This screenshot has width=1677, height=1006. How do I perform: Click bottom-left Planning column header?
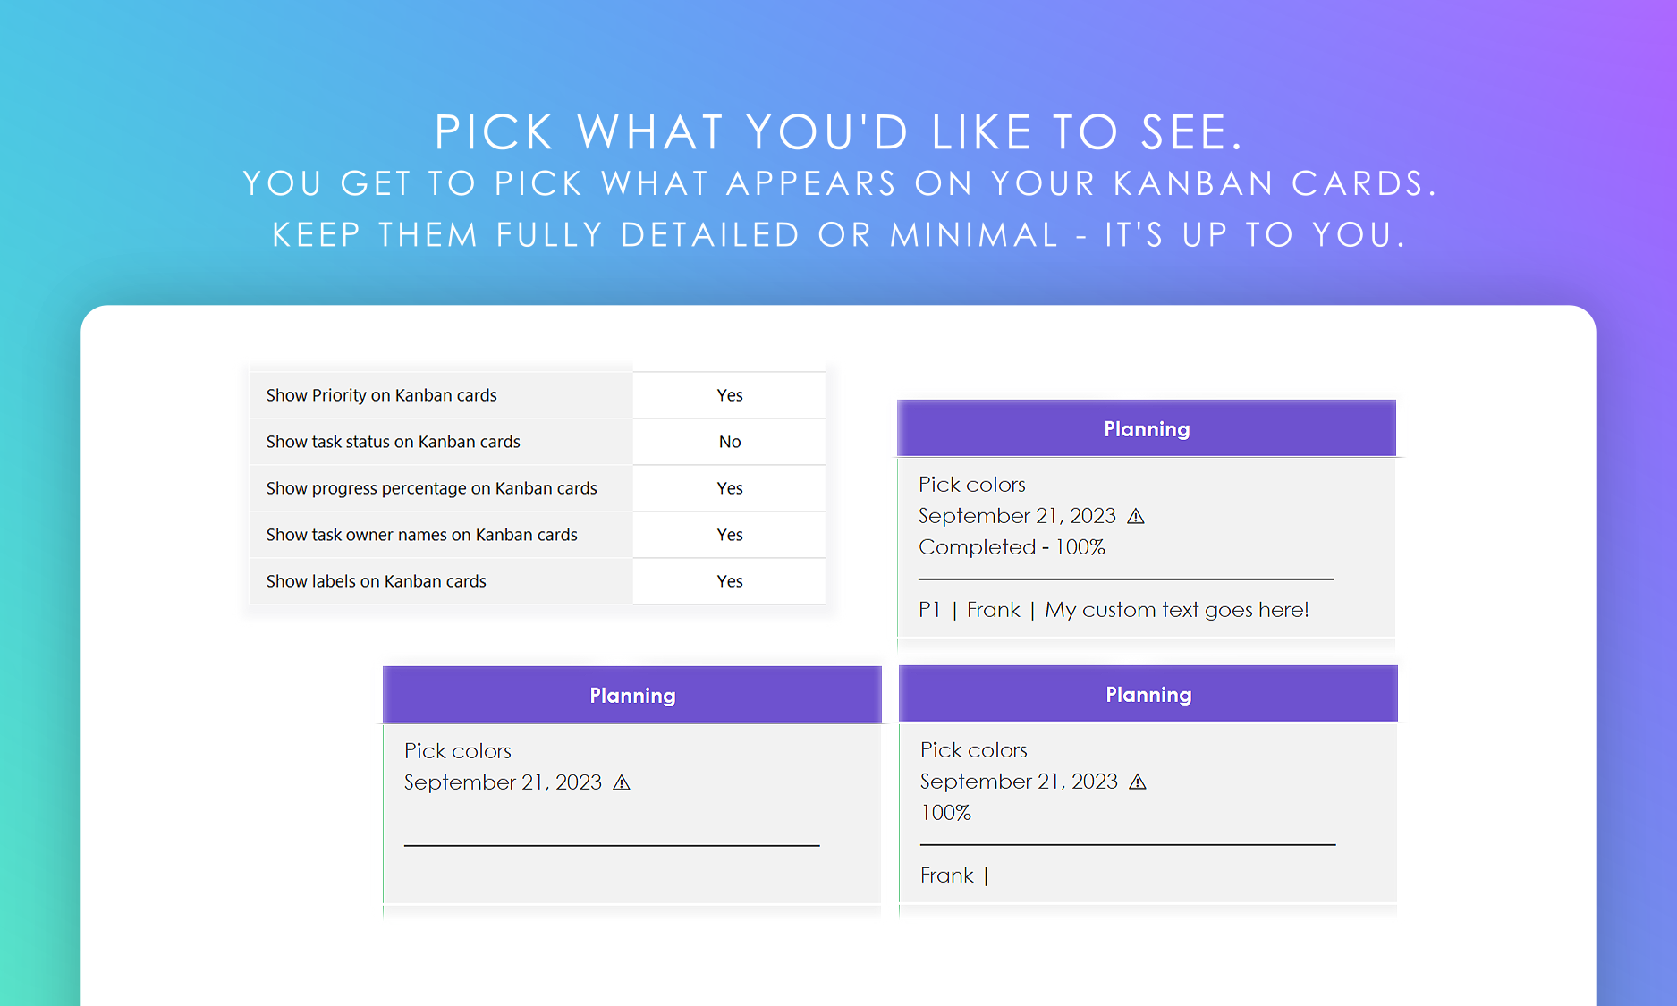631,696
